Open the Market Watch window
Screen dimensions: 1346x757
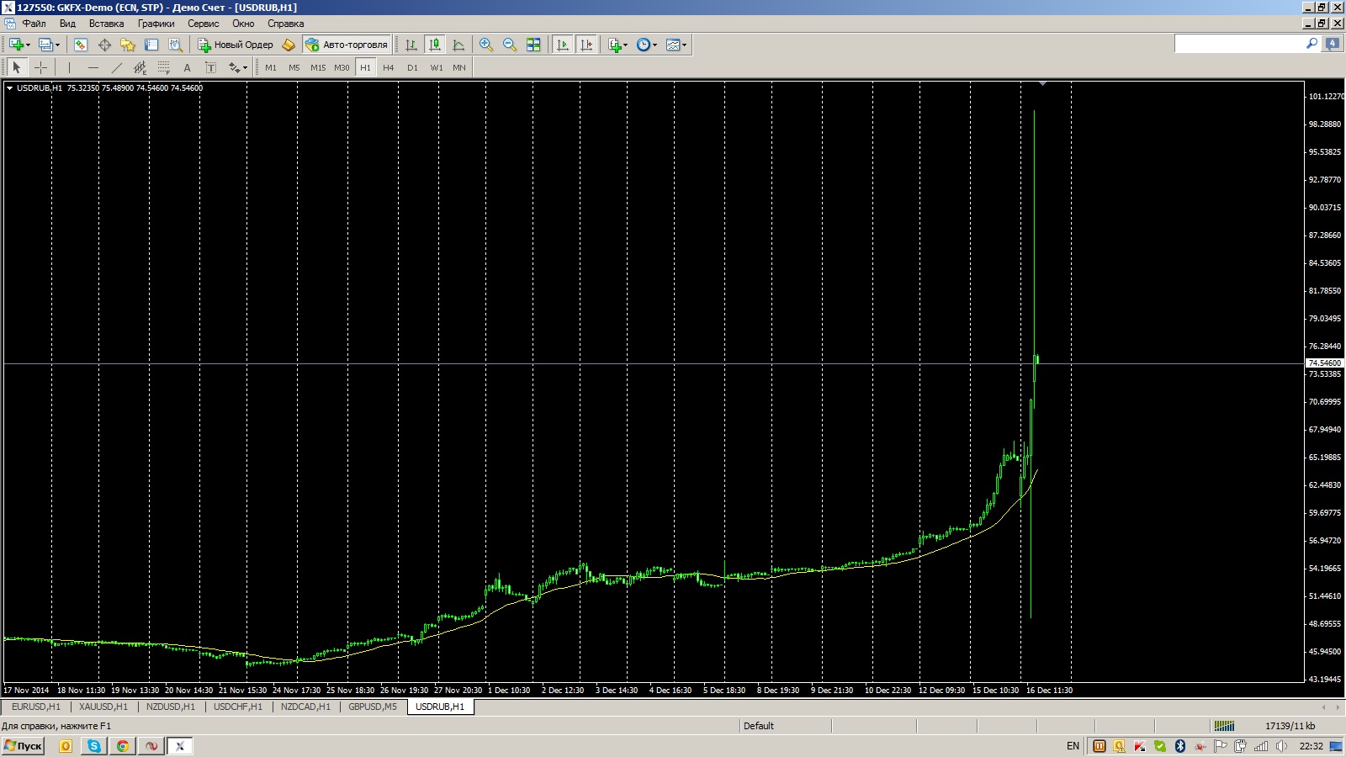point(81,45)
